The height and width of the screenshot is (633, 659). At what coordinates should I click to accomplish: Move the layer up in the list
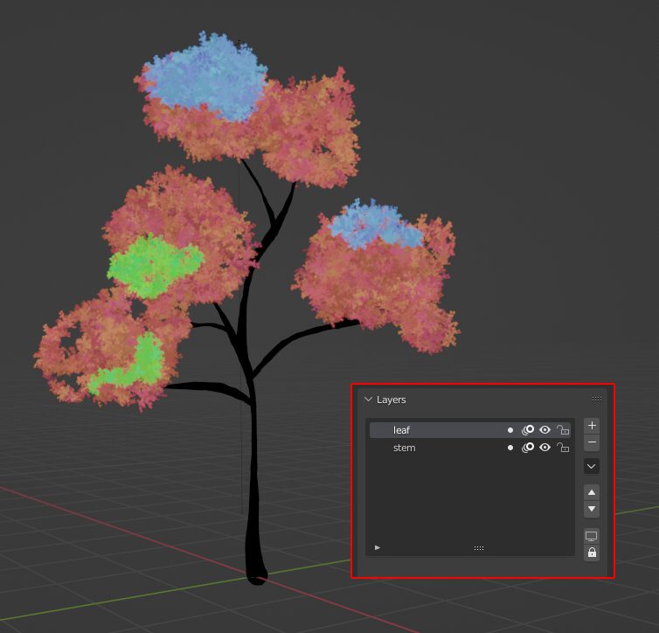(592, 492)
